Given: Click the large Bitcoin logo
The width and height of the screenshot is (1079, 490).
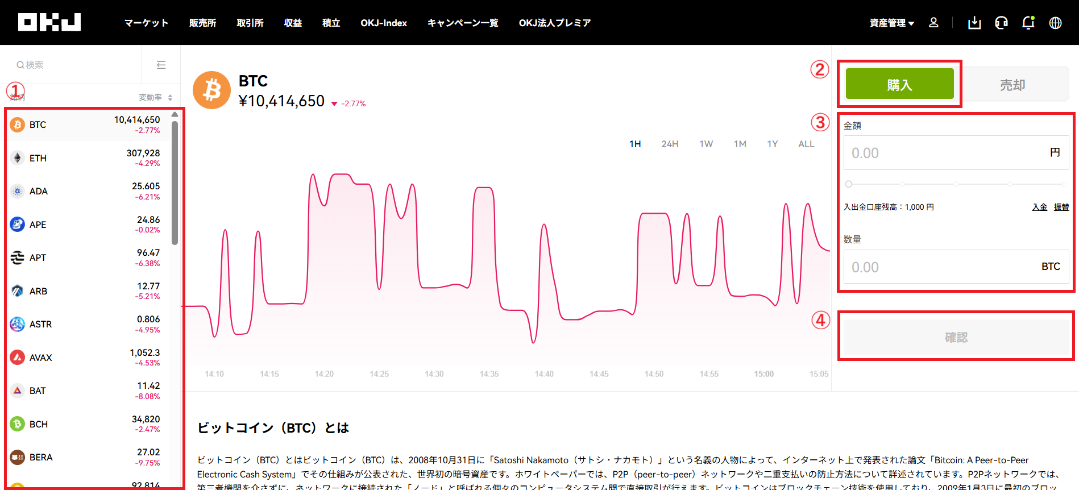Looking at the screenshot, I should (x=211, y=90).
